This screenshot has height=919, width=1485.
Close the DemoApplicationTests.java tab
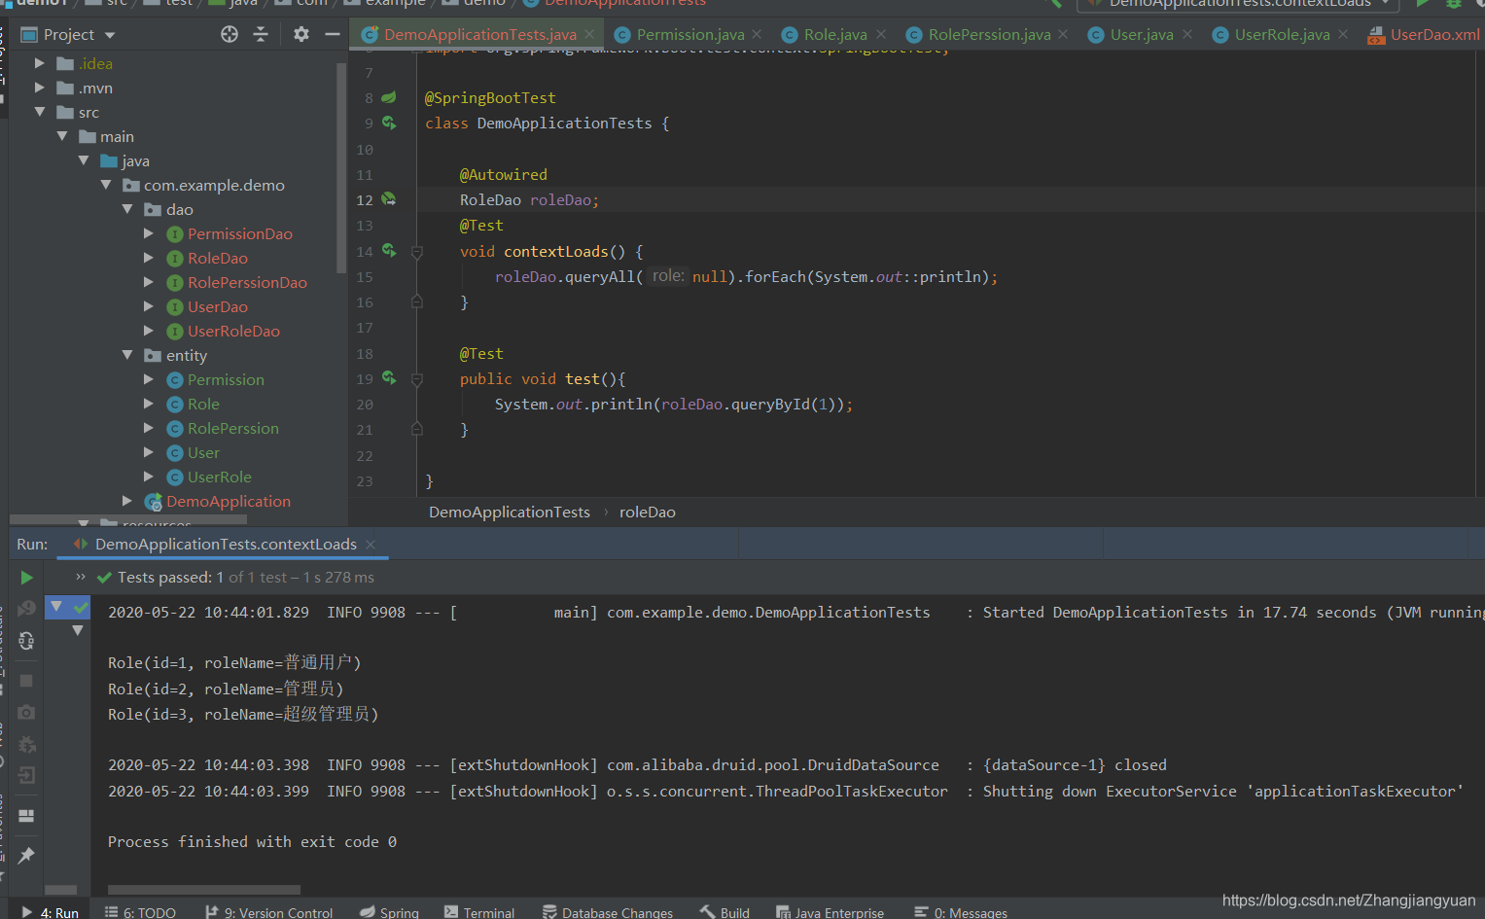(x=589, y=34)
